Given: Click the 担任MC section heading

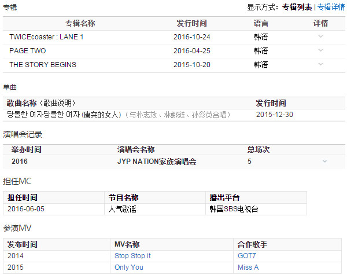Looking at the screenshot, I should click(17, 181).
